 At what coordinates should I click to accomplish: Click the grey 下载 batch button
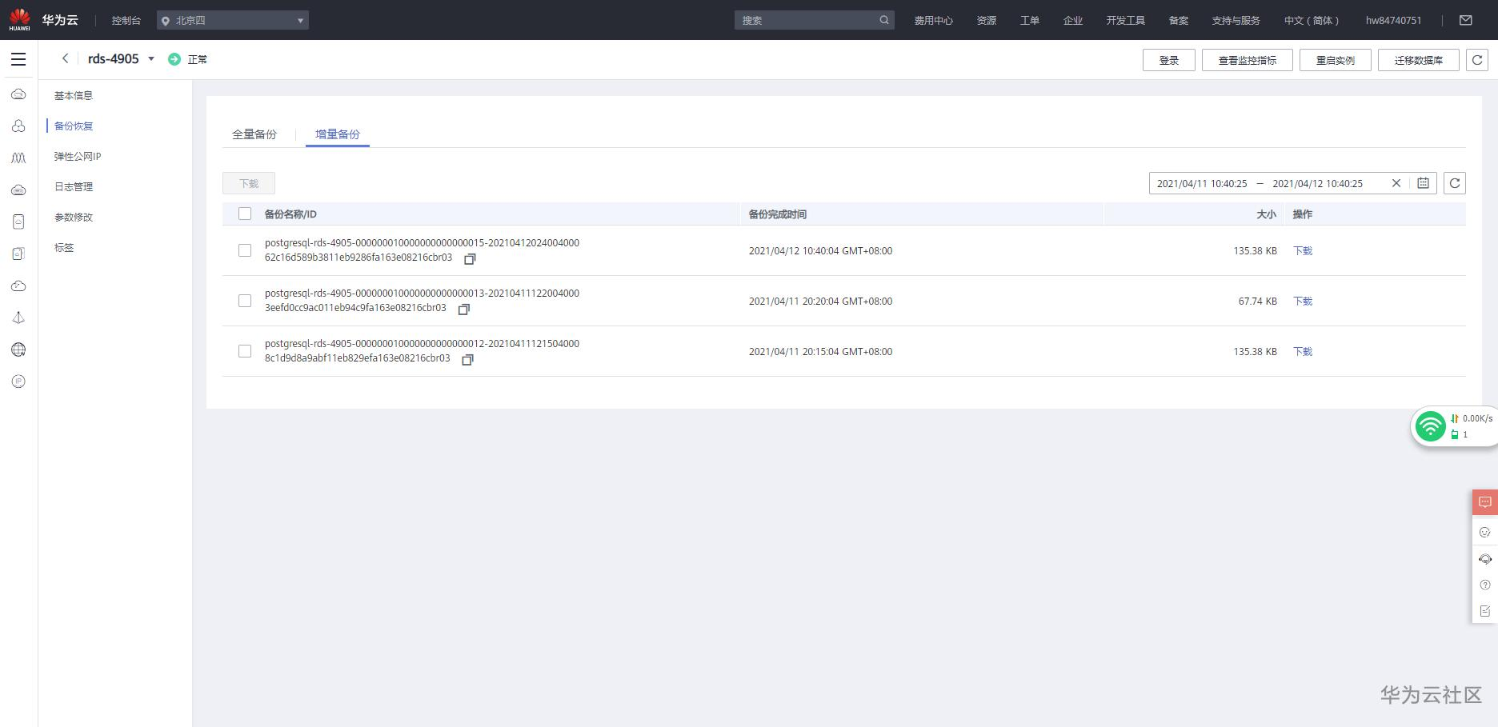click(249, 183)
